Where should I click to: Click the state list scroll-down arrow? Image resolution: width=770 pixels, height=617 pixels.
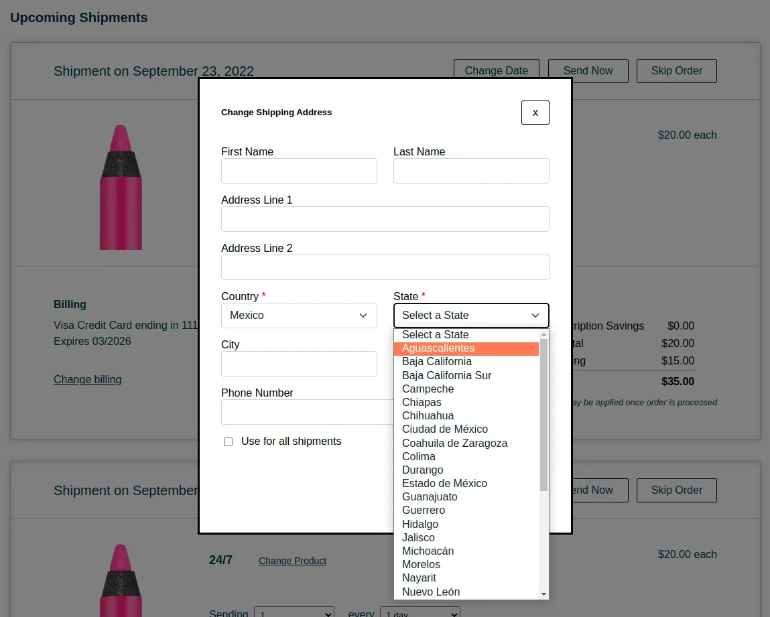point(543,594)
